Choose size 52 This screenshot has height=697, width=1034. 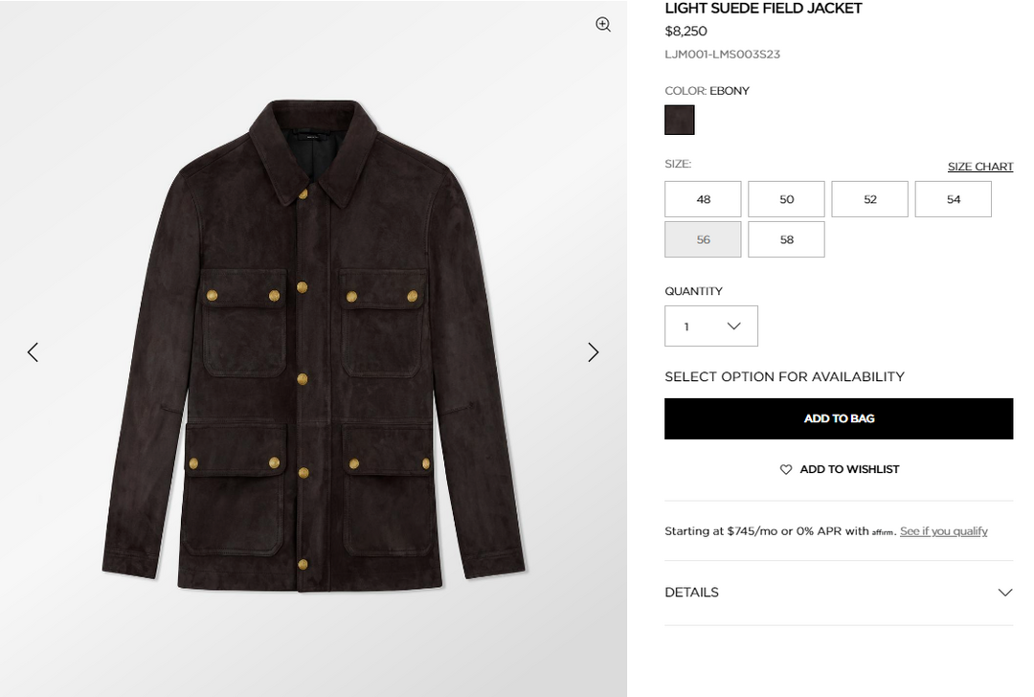(869, 199)
